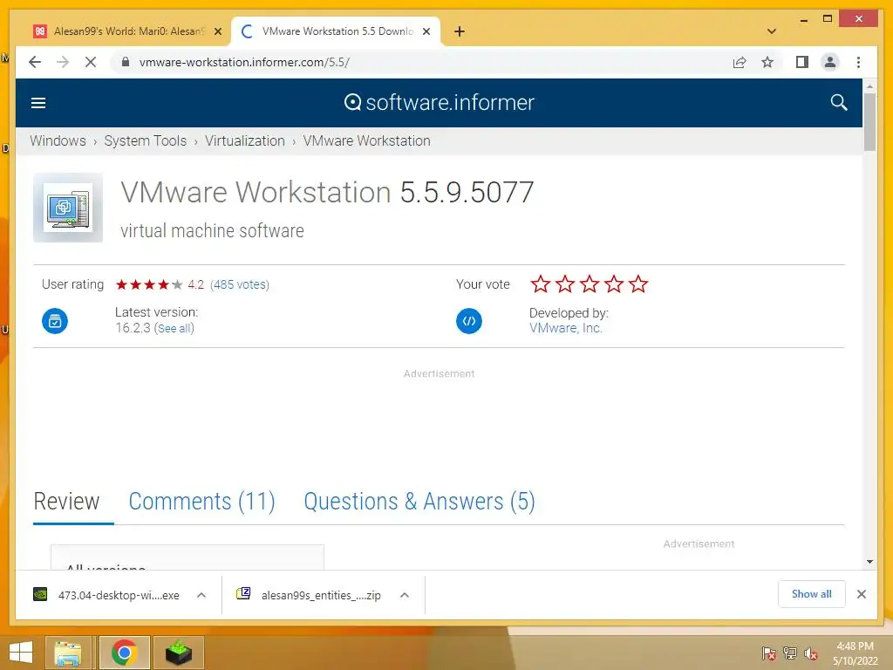The height and width of the screenshot is (670, 893).
Task: Switch to the Comments (11) tab
Action: (x=202, y=502)
